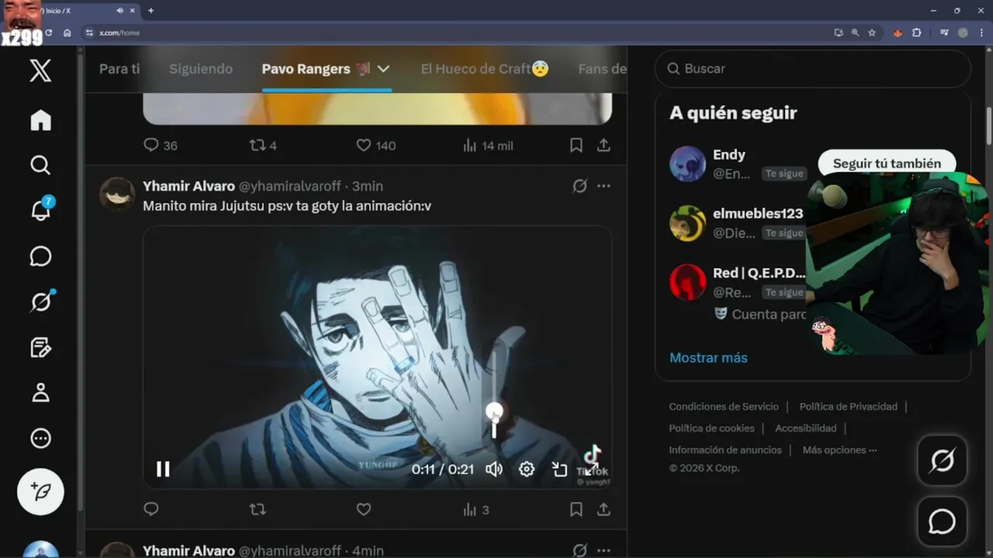Bookmark this page with the star icon
Screen dimensions: 993x558
pyautogui.click(x=872, y=33)
